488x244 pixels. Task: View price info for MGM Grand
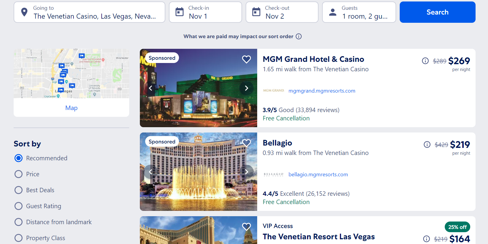pos(425,61)
